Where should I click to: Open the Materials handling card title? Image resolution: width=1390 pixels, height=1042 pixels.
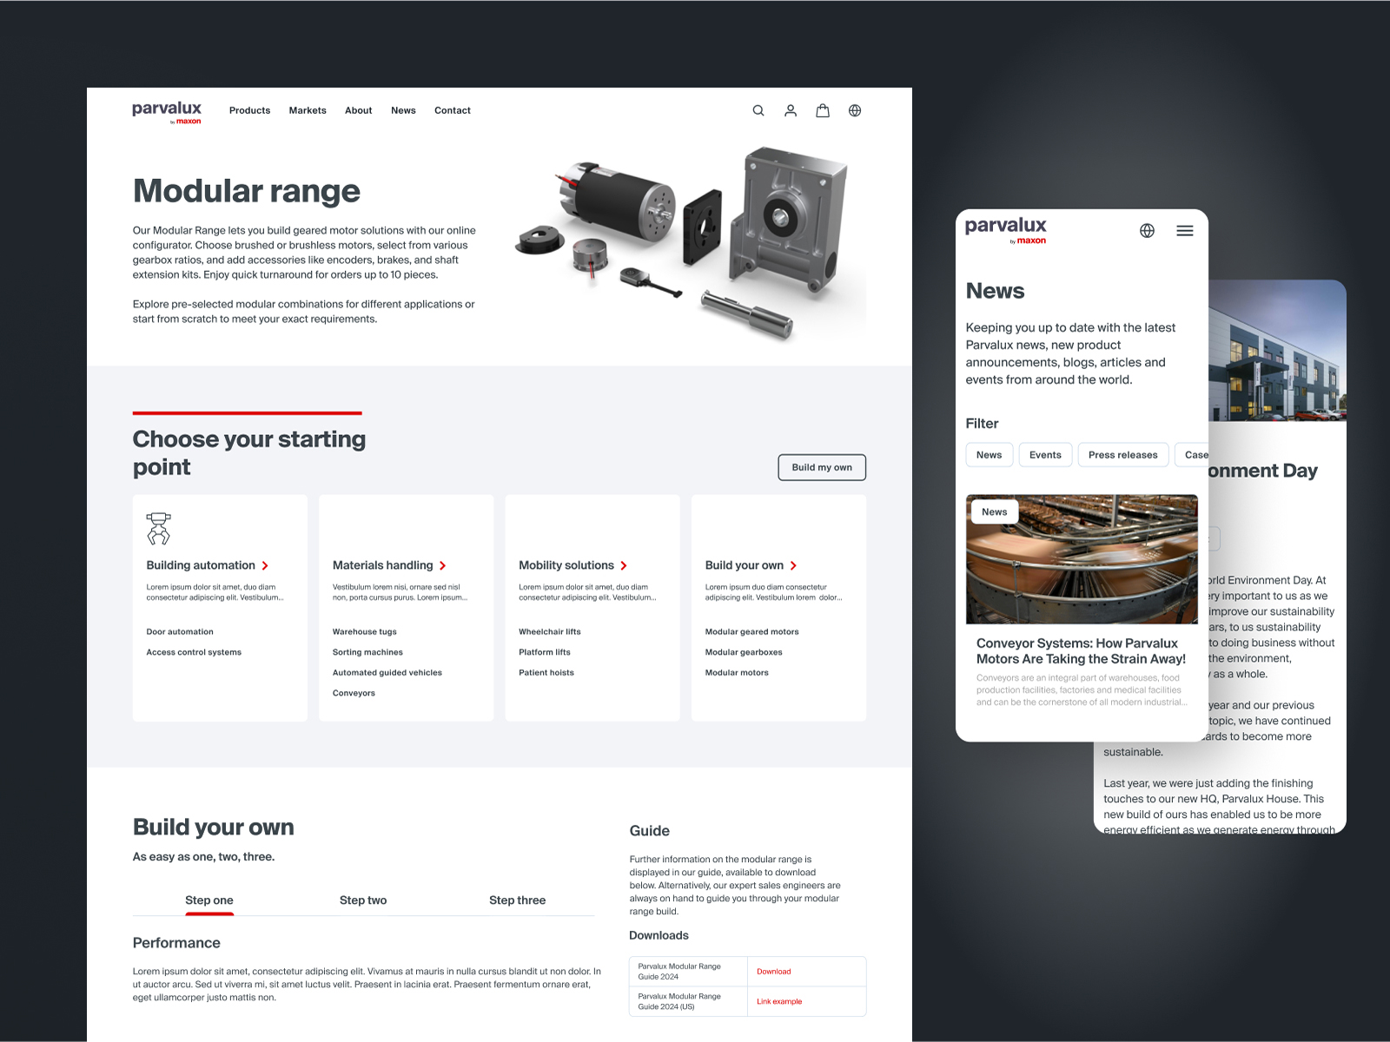coord(382,565)
